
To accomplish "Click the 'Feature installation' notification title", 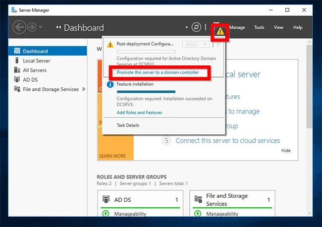I will (135, 84).
